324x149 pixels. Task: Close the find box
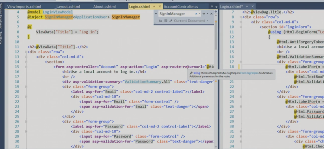[212, 14]
